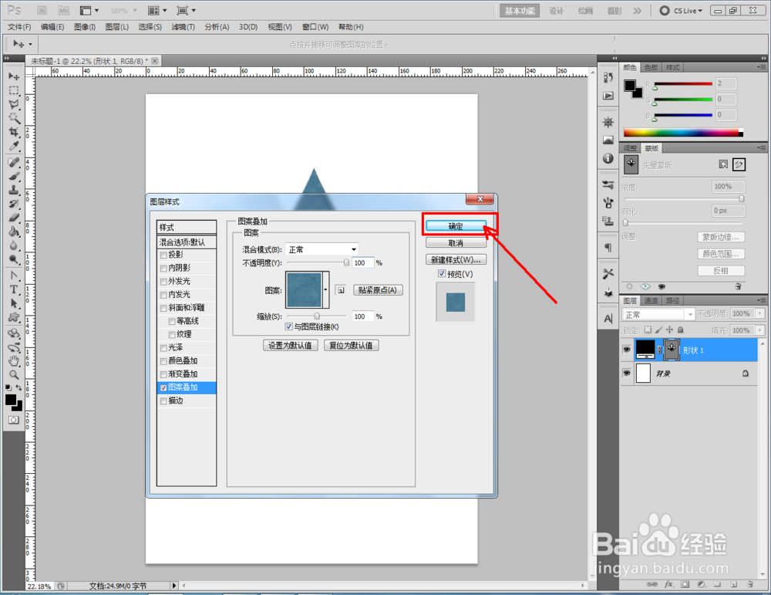Click the 贴紧原点 button

[x=377, y=289]
